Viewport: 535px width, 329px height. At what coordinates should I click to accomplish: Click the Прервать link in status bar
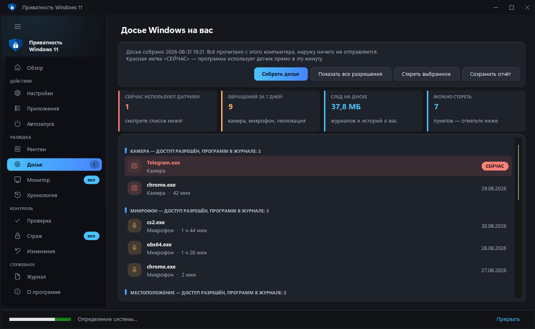508,319
